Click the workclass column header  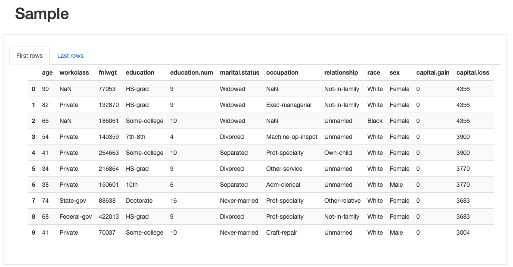pyautogui.click(x=74, y=72)
